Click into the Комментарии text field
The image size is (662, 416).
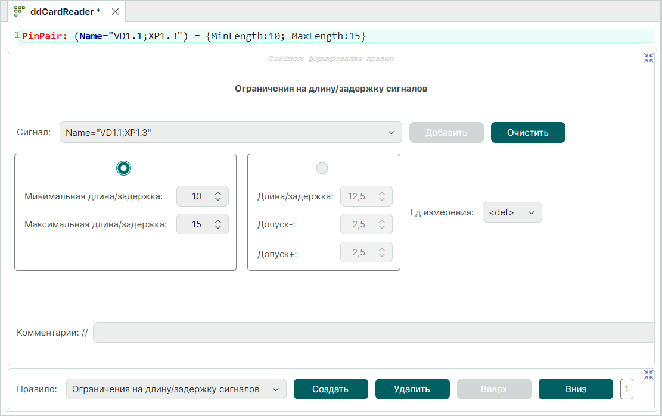(x=374, y=333)
